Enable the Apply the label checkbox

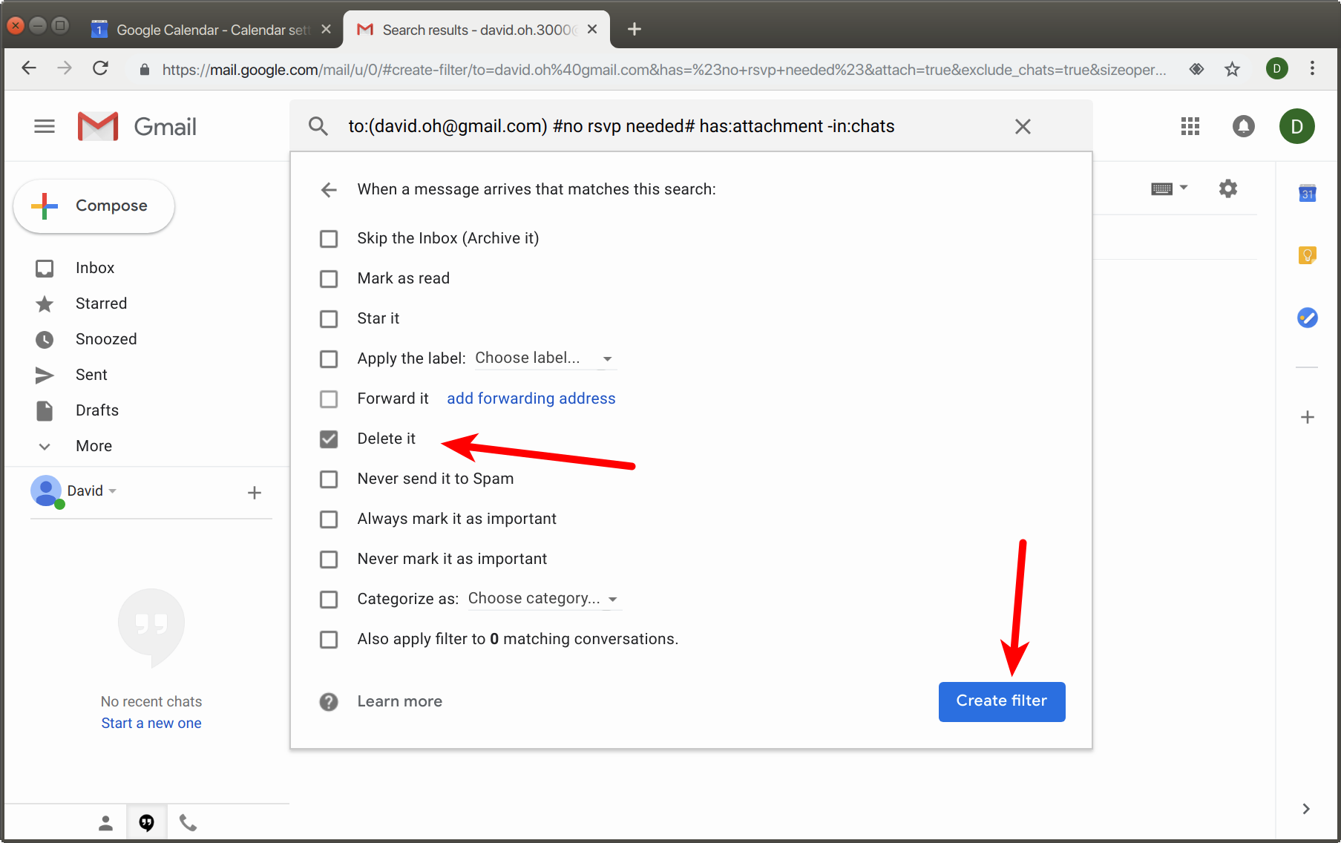[x=329, y=359]
